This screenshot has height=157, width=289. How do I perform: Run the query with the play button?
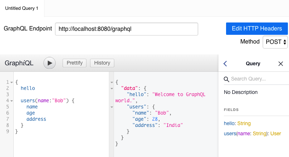click(50, 63)
